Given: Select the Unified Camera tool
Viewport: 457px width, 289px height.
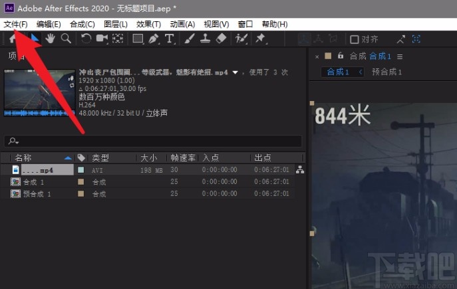Looking at the screenshot, I should [102, 39].
